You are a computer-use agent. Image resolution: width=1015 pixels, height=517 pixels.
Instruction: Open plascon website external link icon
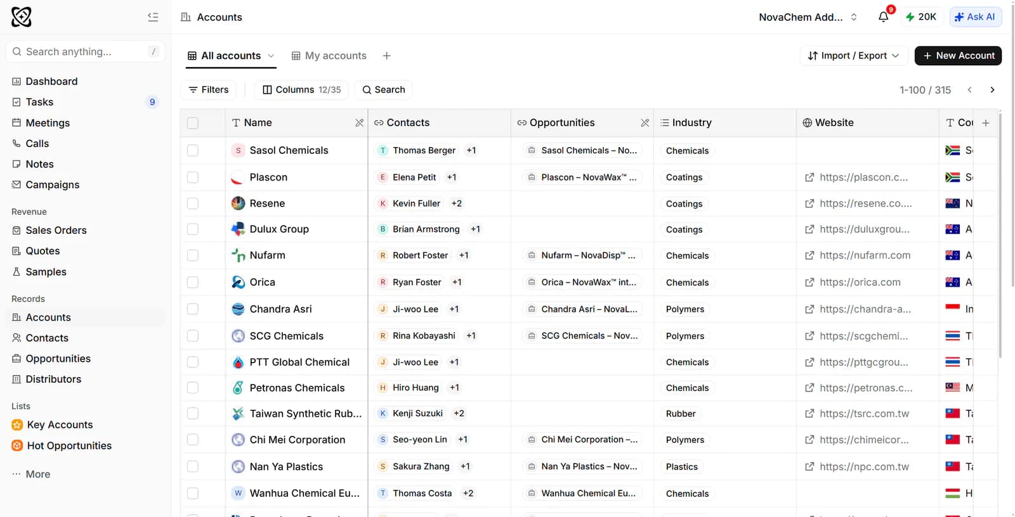[x=809, y=177]
